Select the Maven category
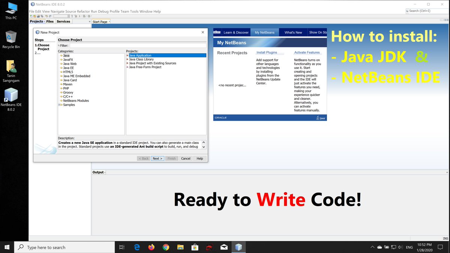Image resolution: width=450 pixels, height=253 pixels. tap(68, 84)
